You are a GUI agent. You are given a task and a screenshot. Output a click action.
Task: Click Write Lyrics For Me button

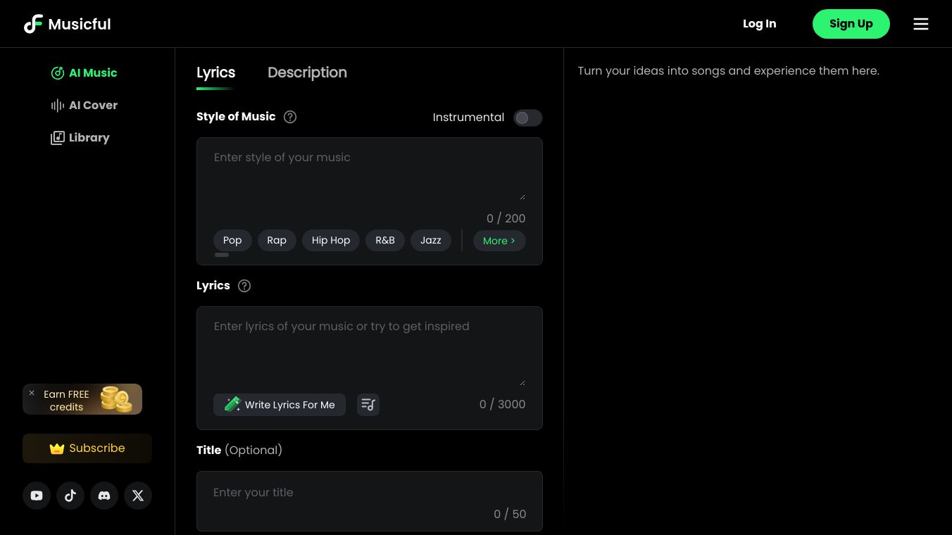(x=280, y=405)
